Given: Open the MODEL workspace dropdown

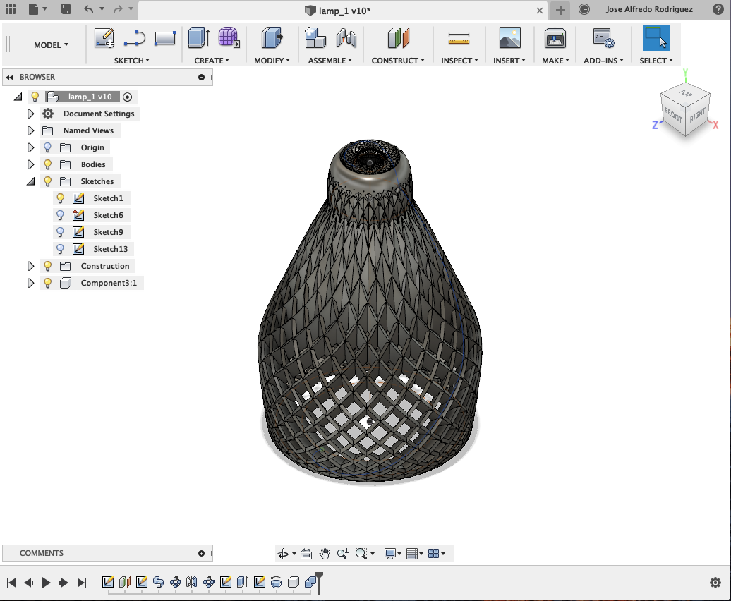Looking at the screenshot, I should 51,45.
